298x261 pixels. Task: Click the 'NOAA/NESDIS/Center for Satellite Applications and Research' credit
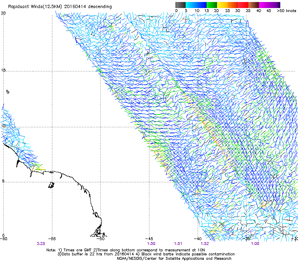click(174, 259)
